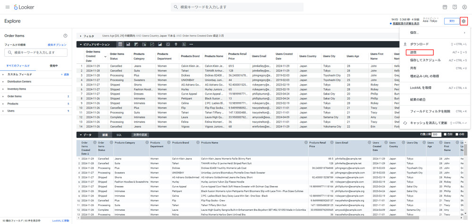Viewport: 472px width, 224px height.
Task: Select the area chart visualization icon
Action: (x=160, y=44)
